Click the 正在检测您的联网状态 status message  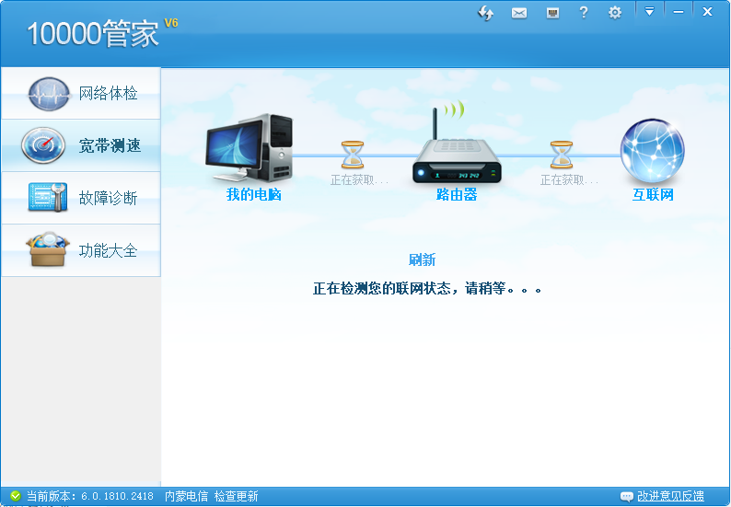(x=427, y=288)
